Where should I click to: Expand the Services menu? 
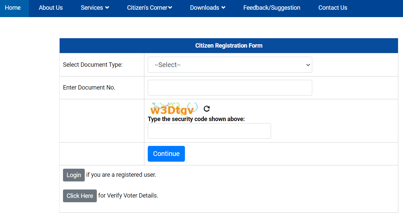[x=95, y=8]
